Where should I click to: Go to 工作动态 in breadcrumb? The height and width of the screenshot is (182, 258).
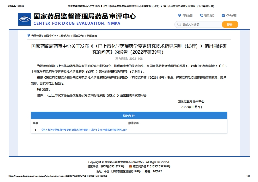[64, 36]
